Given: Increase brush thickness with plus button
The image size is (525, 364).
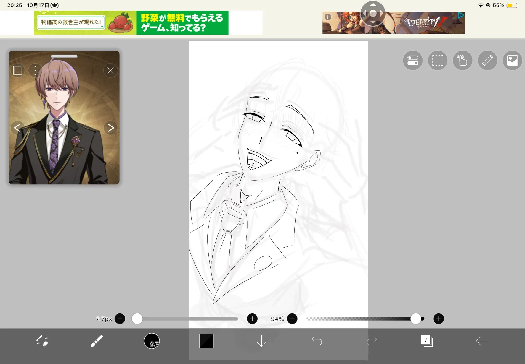Looking at the screenshot, I should click(252, 319).
